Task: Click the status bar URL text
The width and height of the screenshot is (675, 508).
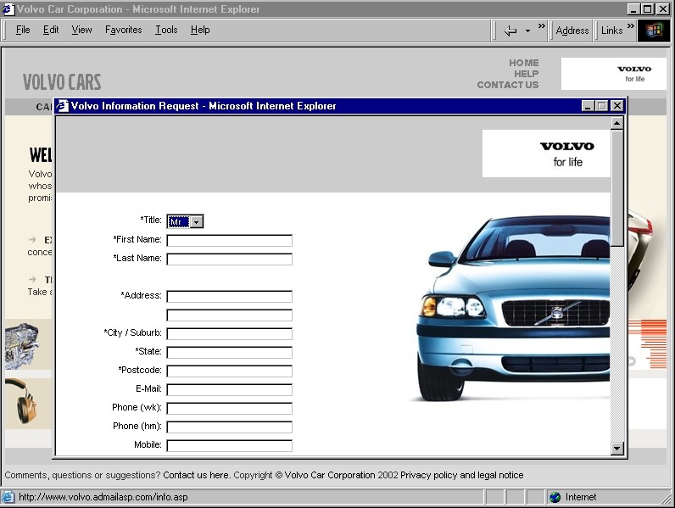Action: click(103, 497)
